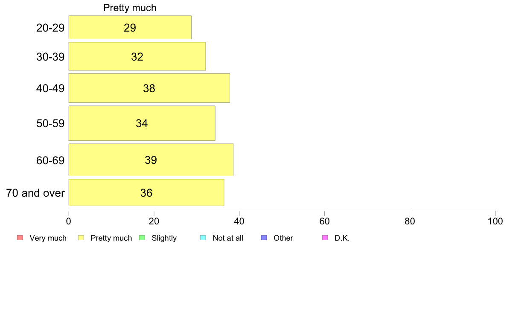Viewport: 507px width, 314px height.
Task: Click the Not at all legend text
Action: pos(228,238)
